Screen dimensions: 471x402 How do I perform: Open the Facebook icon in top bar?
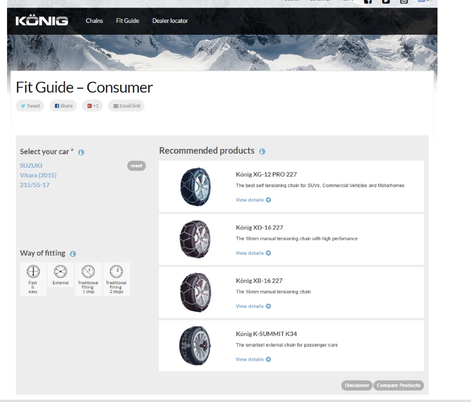(368, 2)
